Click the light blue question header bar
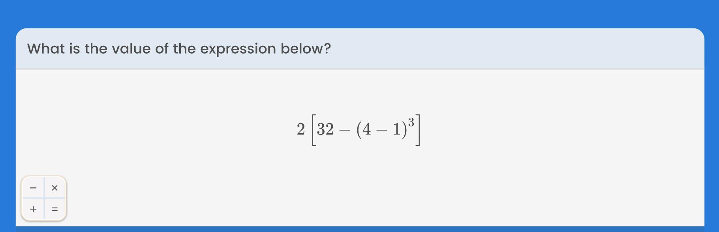Viewport: 719px width, 232px height. [360, 49]
